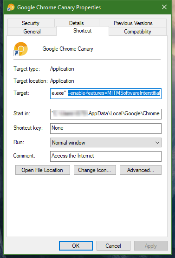Image resolution: width=175 pixels, height=258 pixels.
Task: Click the Google Chrome Canary name field
Action: (68, 49)
